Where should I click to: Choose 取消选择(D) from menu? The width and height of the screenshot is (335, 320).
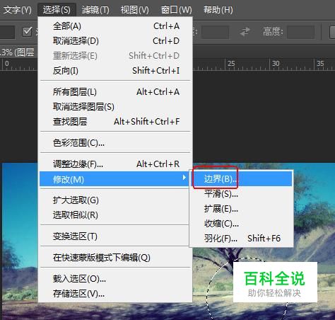click(115, 41)
